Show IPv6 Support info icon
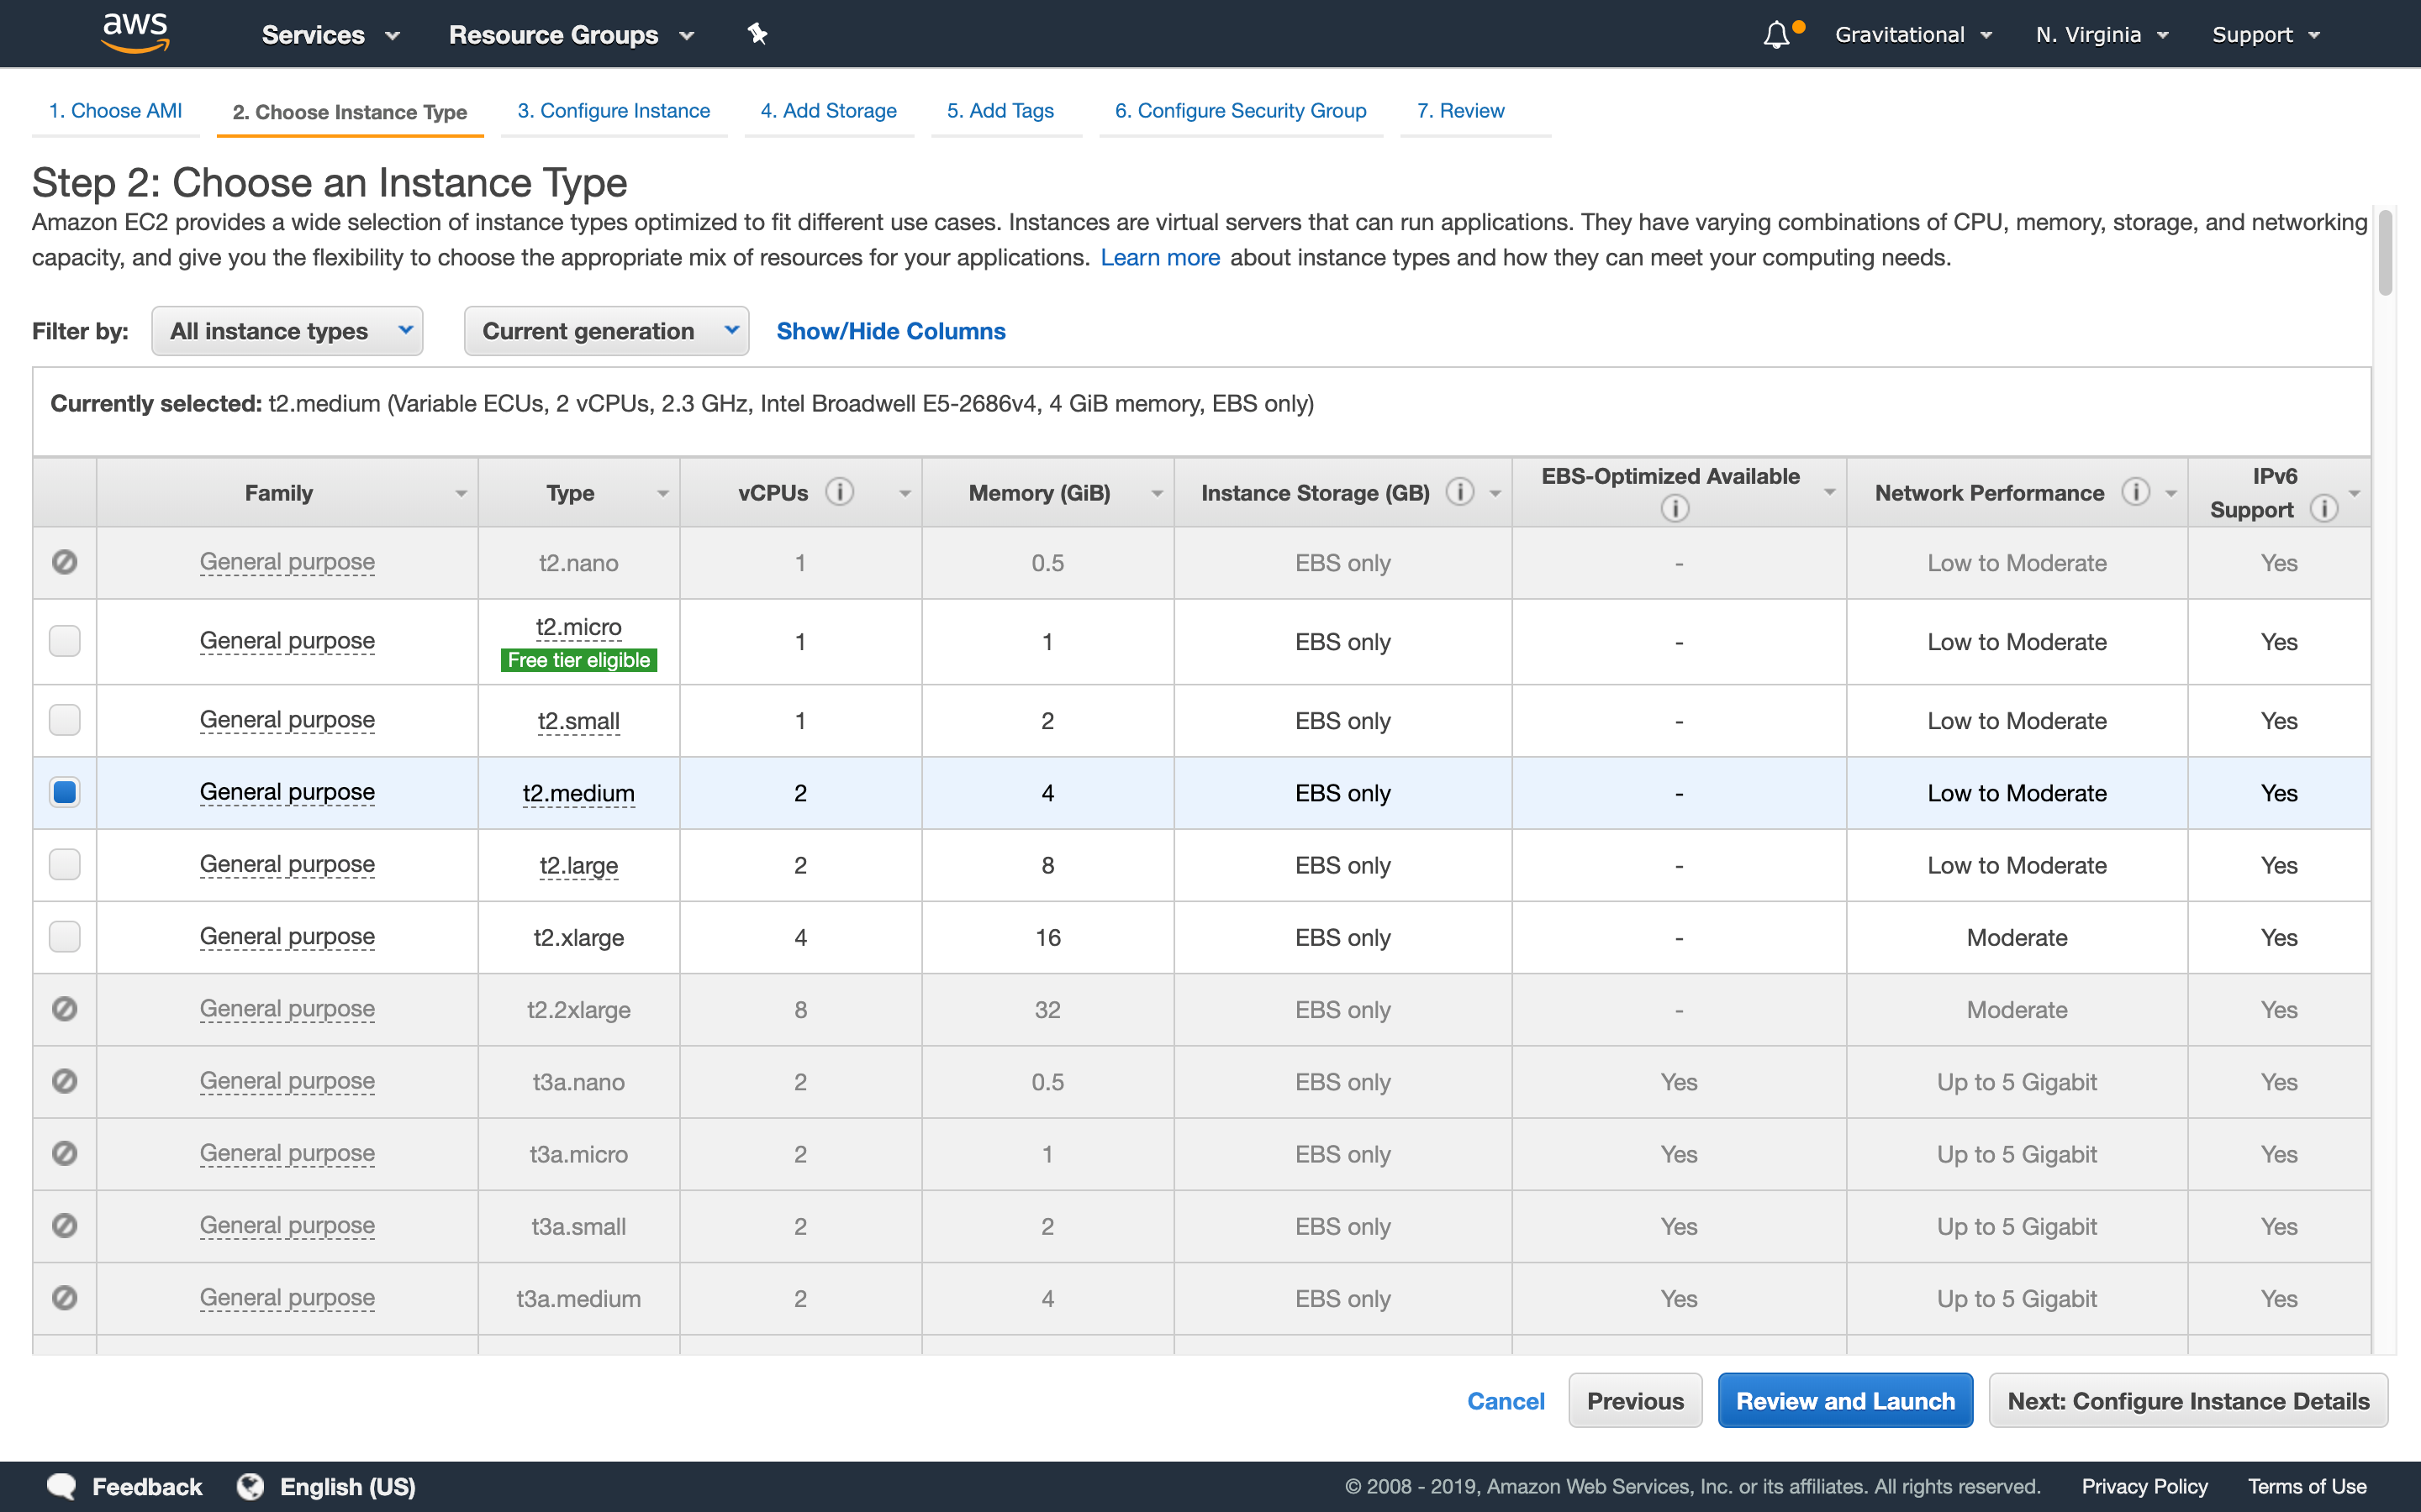Image resolution: width=2421 pixels, height=1512 pixels. [x=2324, y=508]
